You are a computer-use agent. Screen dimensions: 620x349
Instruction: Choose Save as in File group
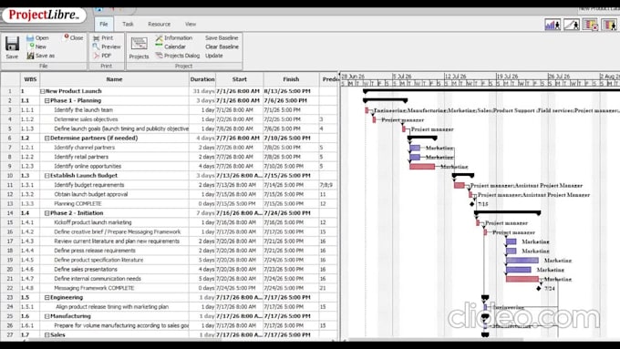[41, 56]
